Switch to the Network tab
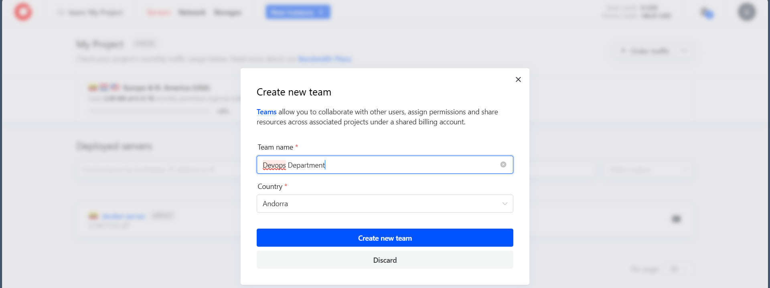 (192, 12)
